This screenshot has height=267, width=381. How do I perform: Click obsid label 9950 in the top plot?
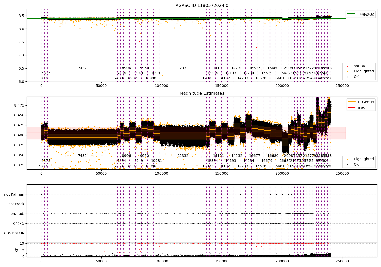[145, 68]
